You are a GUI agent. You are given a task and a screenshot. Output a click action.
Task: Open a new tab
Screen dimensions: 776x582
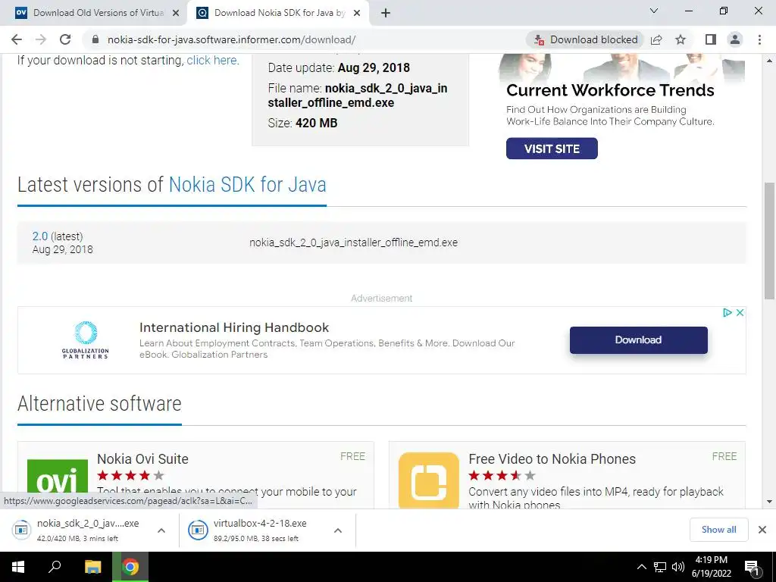click(x=386, y=13)
